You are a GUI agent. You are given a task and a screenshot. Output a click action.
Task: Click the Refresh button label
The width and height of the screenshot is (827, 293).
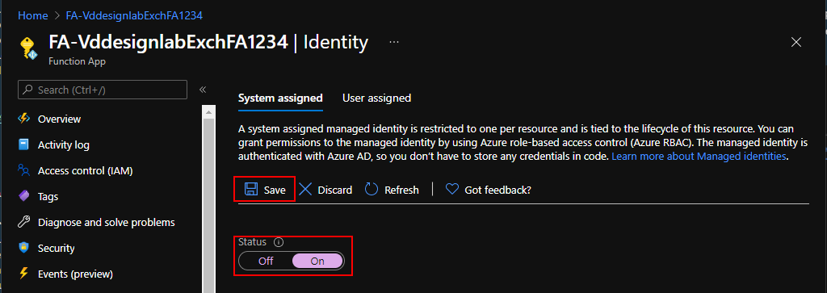point(401,190)
